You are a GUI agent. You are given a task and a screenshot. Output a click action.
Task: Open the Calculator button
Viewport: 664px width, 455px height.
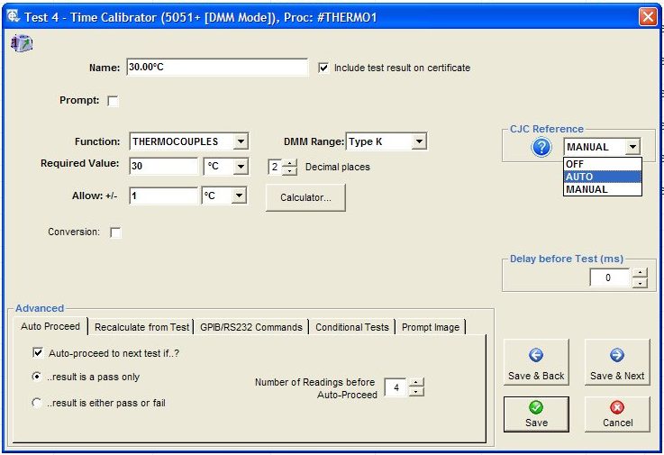coord(305,197)
